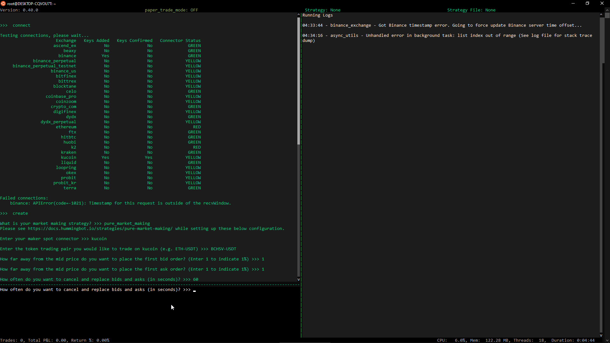This screenshot has height=343, width=610.
Task: Select the kucoin row in the exchange list
Action: point(68,157)
